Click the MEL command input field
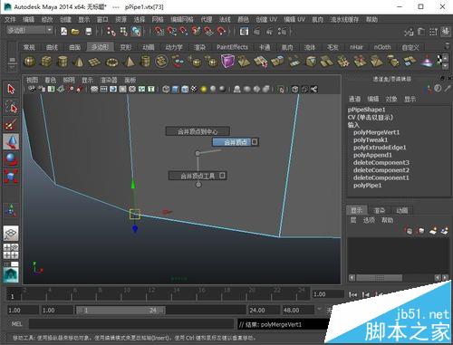 (131, 324)
